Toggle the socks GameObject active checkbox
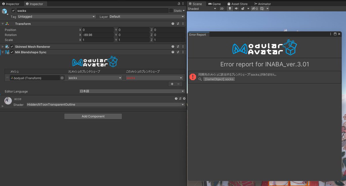This screenshot has width=346, height=186. pos(13,11)
